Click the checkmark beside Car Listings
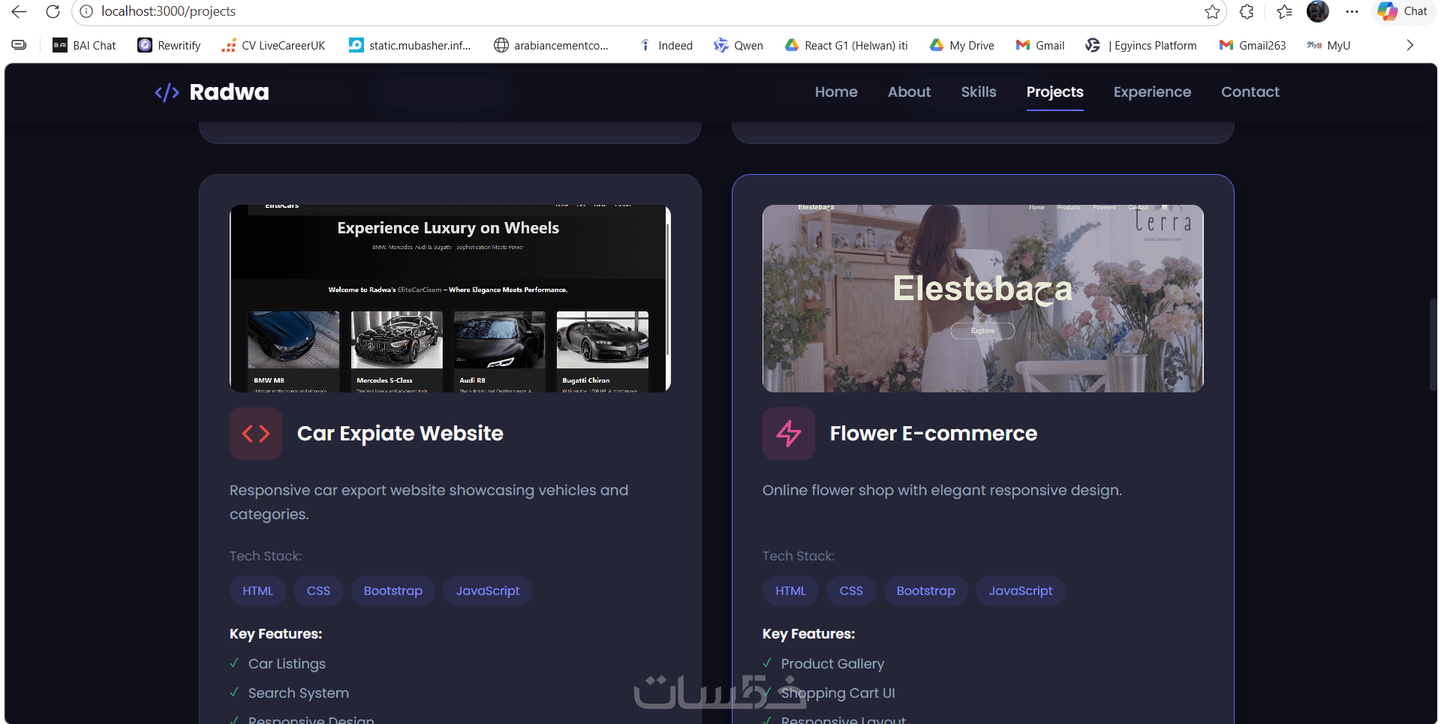The height and width of the screenshot is (724, 1441). point(234,663)
